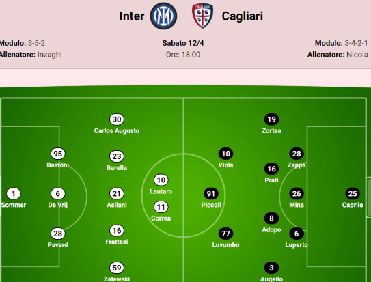Click the Sabato 12/4 match date
Image resolution: width=371 pixels, height=282 pixels.
183,43
